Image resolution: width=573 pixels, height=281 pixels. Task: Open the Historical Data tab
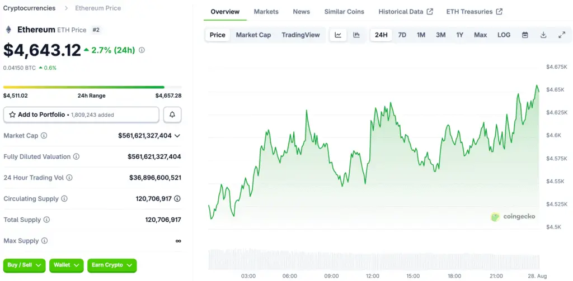coord(406,12)
